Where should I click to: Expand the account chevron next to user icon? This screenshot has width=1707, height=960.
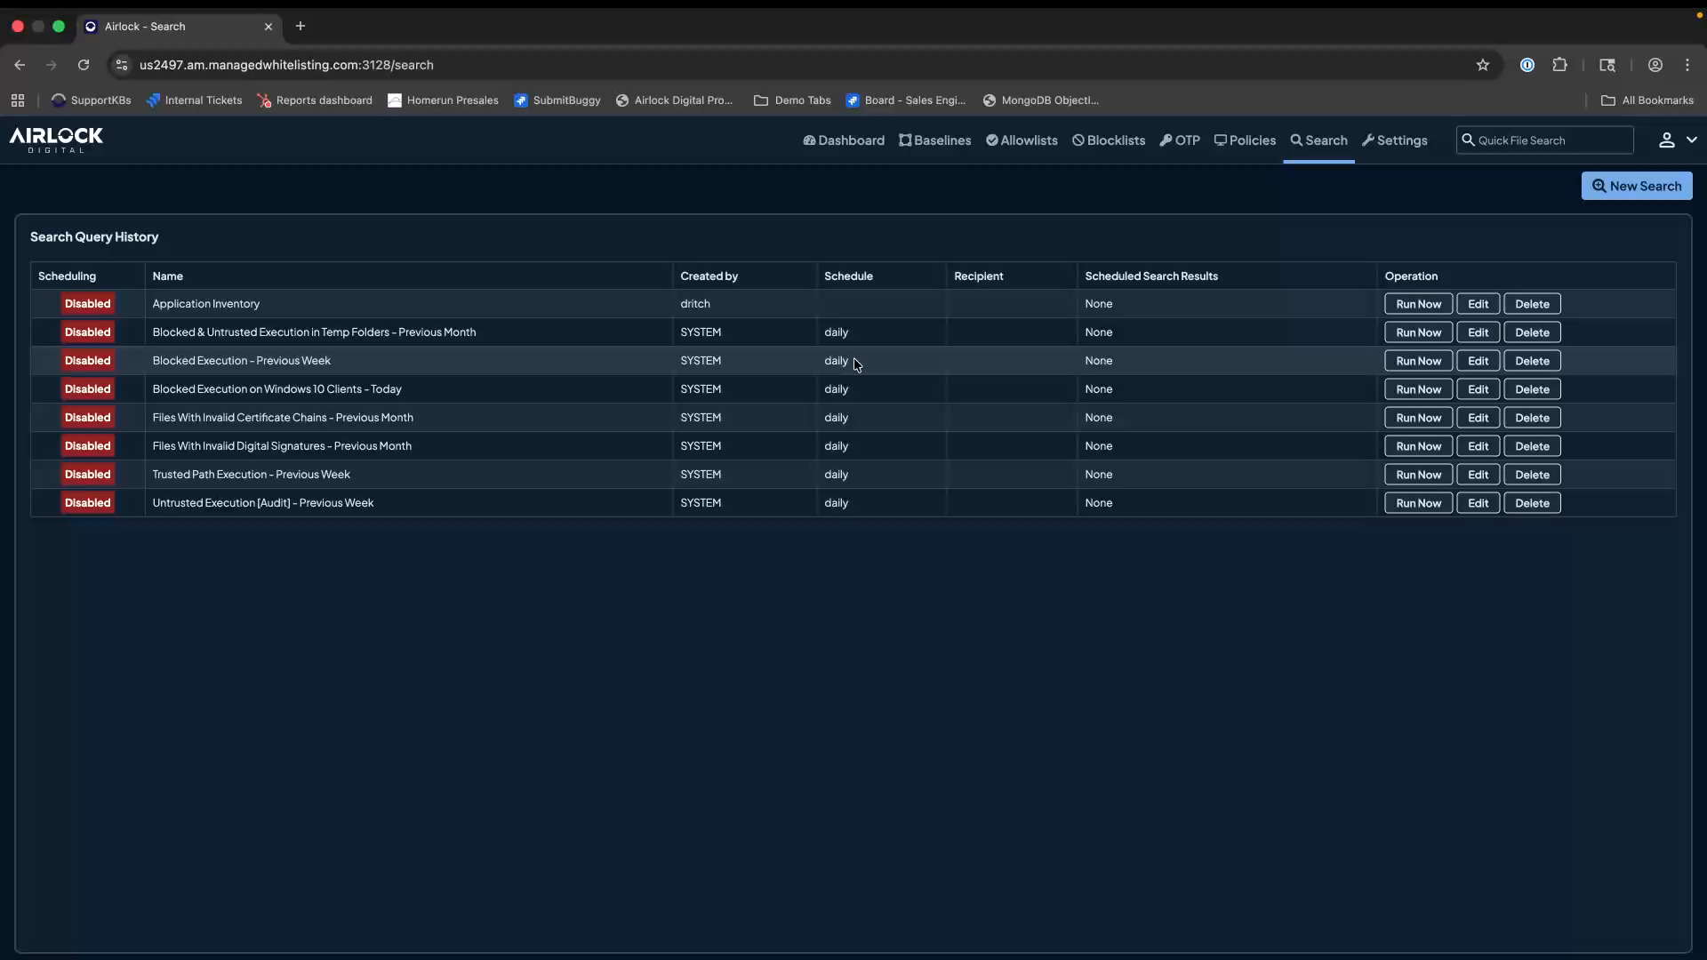[x=1692, y=140]
